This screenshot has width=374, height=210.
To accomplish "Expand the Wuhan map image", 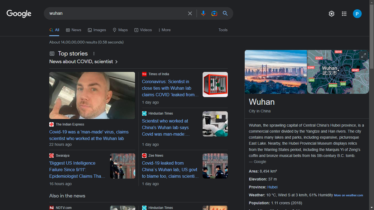I will 363,55.
